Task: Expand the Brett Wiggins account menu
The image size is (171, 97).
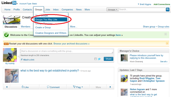Action: [144, 4]
